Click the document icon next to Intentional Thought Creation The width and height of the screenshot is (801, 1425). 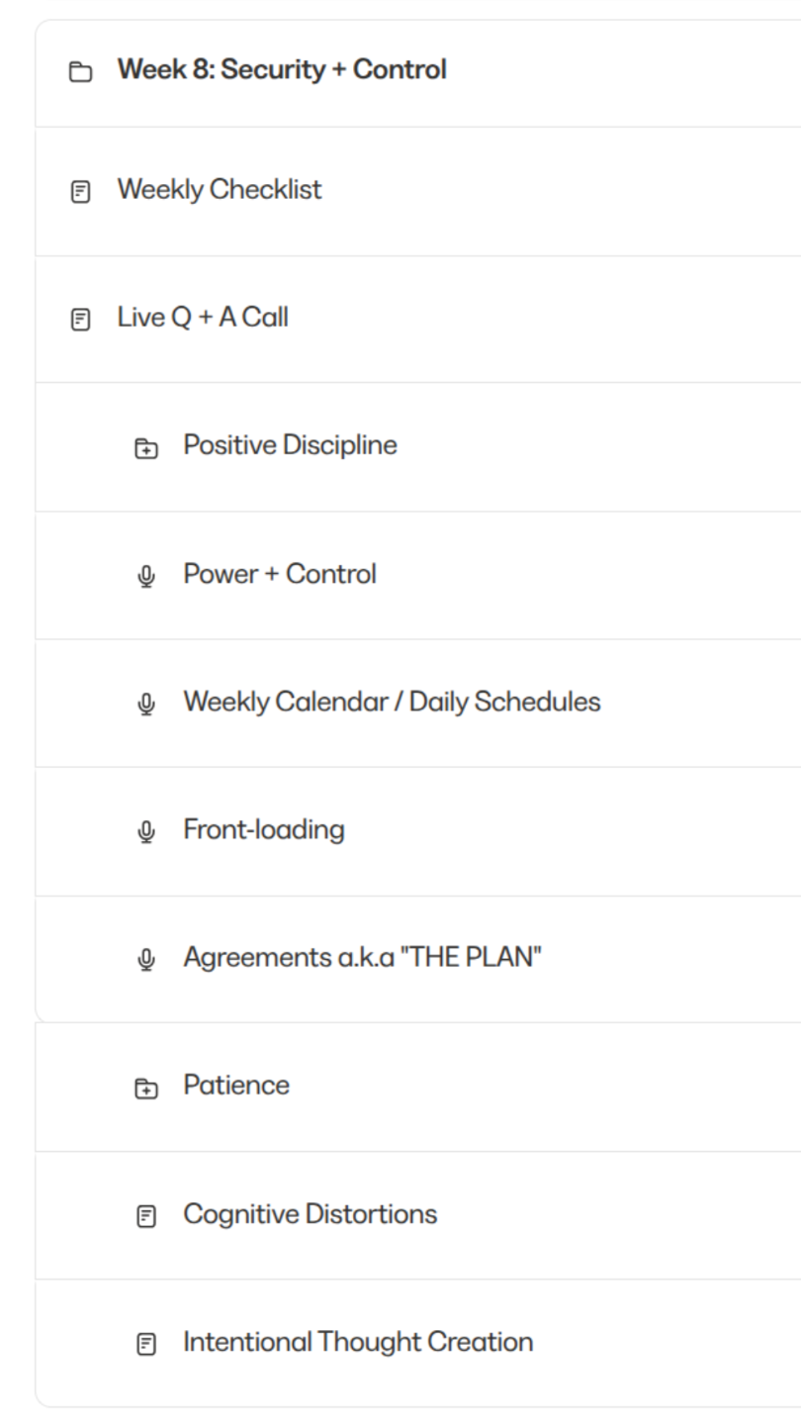point(146,1344)
